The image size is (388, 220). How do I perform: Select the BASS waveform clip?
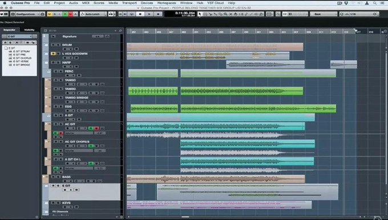tap(216, 179)
